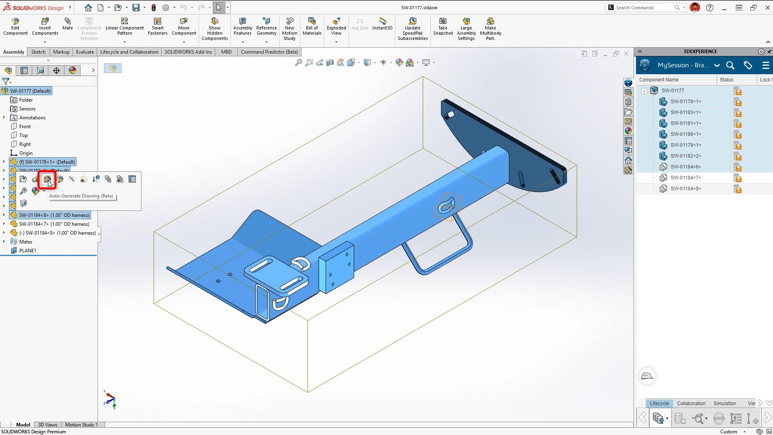Select SW-01184<7> in the feature tree
The width and height of the screenshot is (773, 435).
point(54,224)
